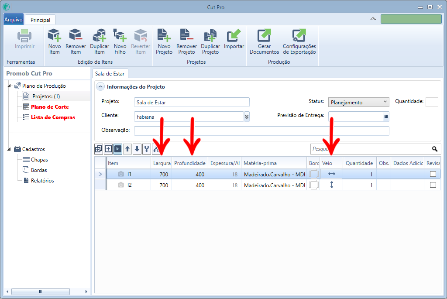Sort by the Profundidade column header
The height and width of the screenshot is (299, 447).
click(190, 163)
